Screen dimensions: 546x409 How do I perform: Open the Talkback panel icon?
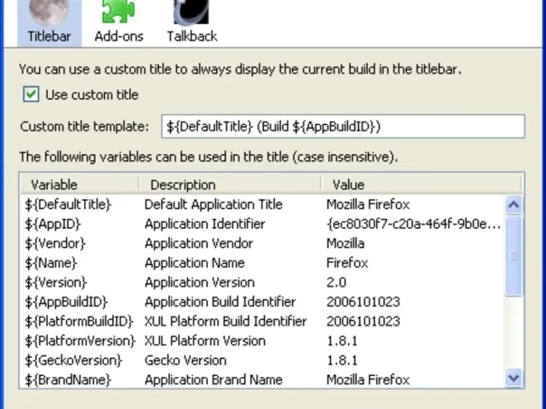tap(192, 11)
